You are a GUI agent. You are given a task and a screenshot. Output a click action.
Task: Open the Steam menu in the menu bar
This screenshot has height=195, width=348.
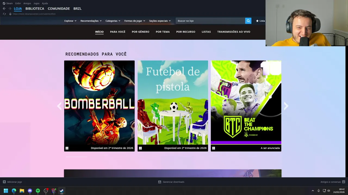coord(10,4)
